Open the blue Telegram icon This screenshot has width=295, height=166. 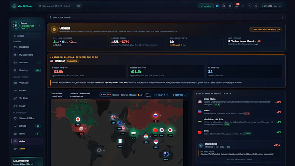coord(217,6)
